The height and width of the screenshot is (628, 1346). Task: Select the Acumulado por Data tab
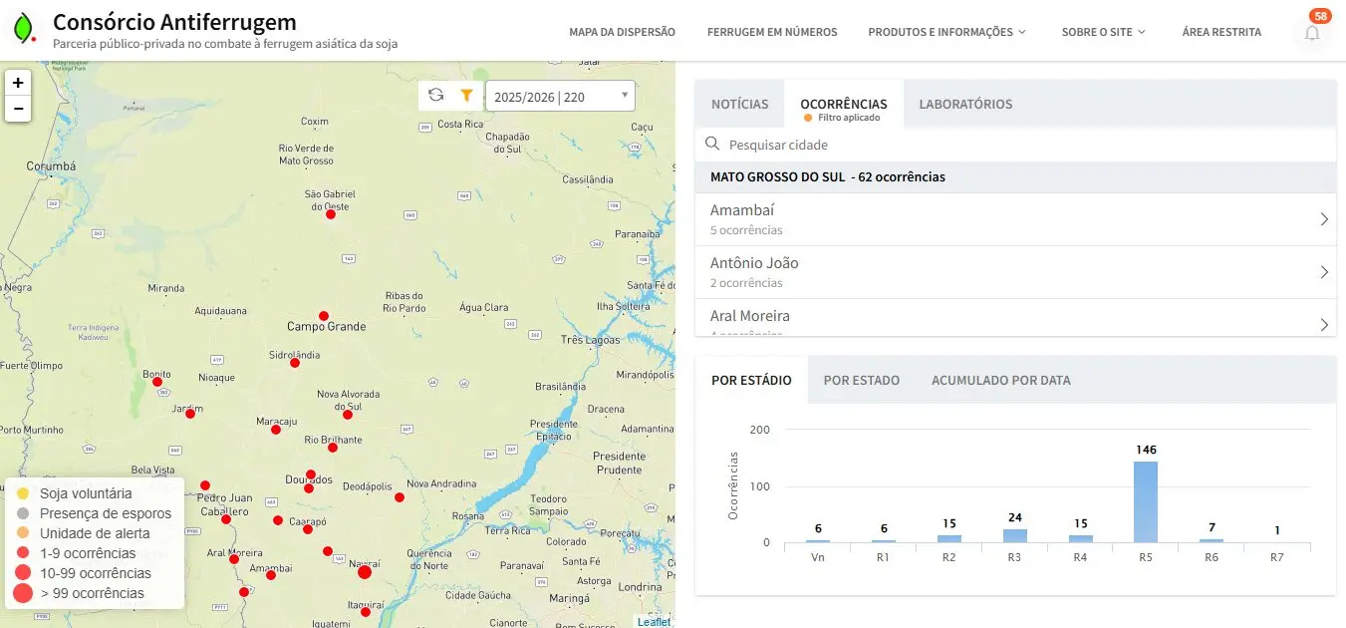click(x=1000, y=380)
